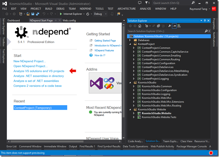Image resolution: width=219 pixels, height=157 pixels.
Task: Expand the ContextProject.Logging project
Action: point(134,79)
